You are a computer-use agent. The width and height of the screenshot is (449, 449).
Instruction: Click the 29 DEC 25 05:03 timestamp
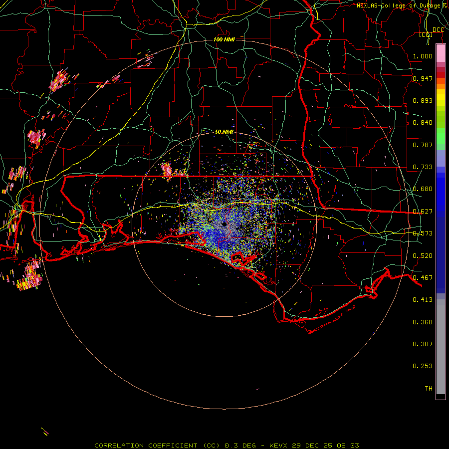click(x=325, y=446)
